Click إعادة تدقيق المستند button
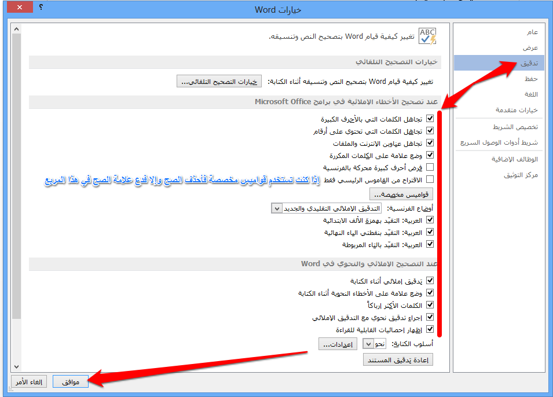Image resolution: width=553 pixels, height=397 pixels. [x=398, y=360]
